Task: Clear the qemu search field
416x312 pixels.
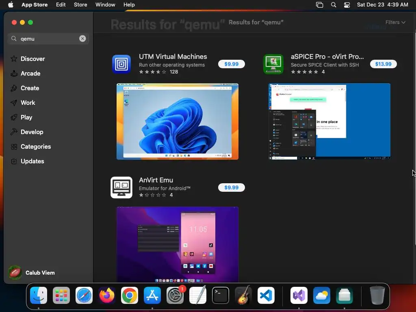Action: coord(82,39)
